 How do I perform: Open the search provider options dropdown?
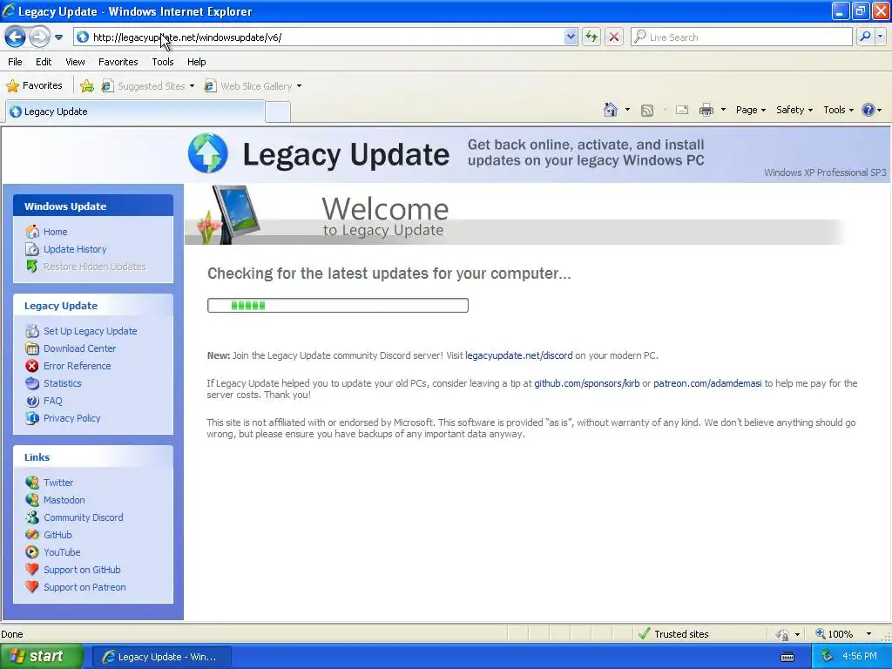pyautogui.click(x=880, y=37)
